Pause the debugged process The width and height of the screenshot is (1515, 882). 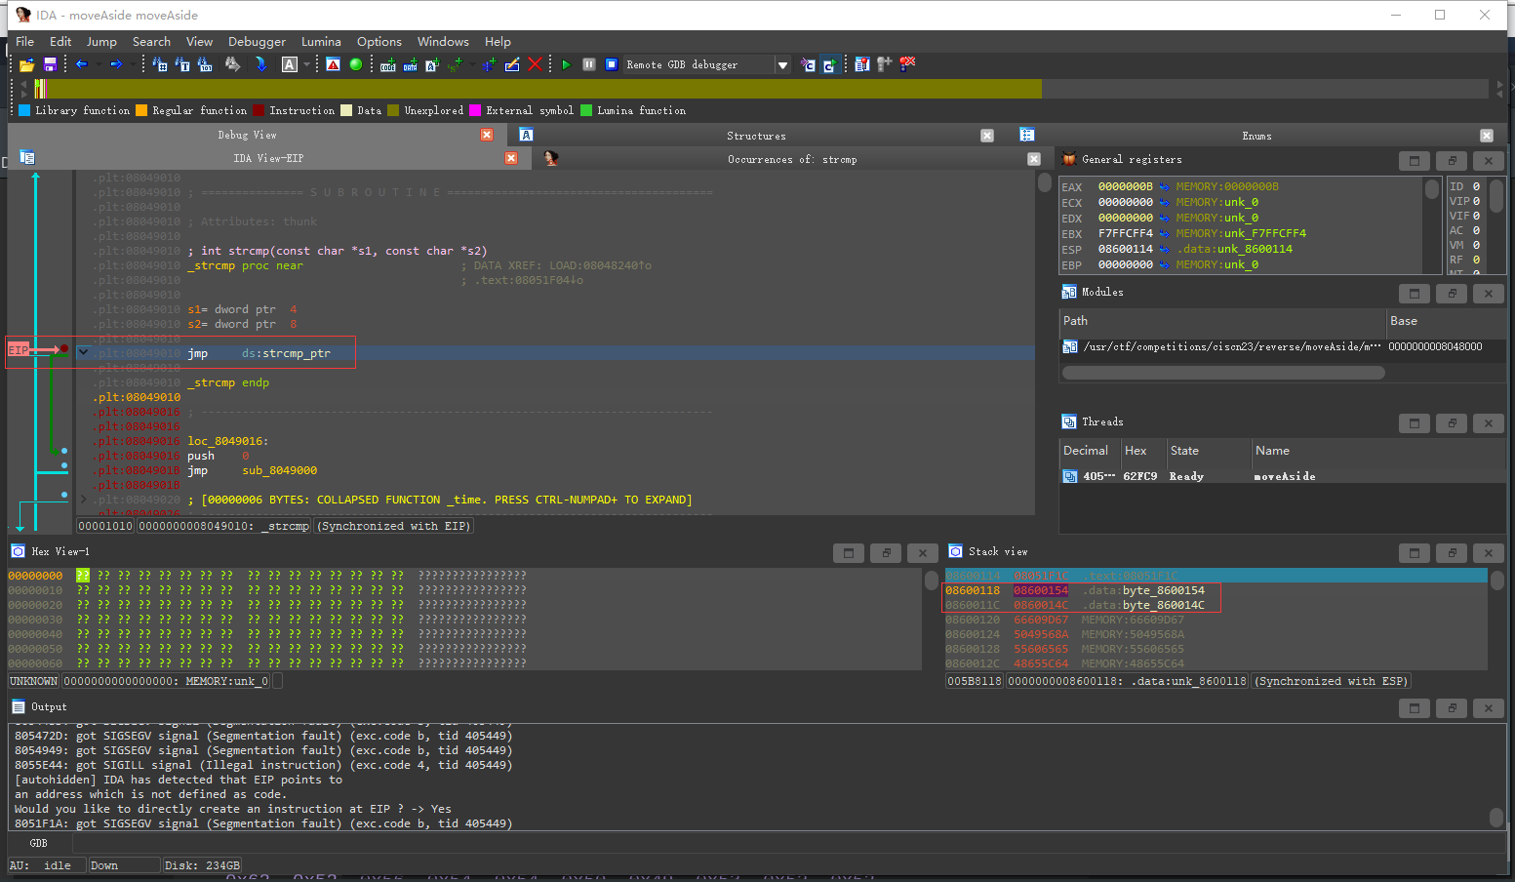pos(589,64)
